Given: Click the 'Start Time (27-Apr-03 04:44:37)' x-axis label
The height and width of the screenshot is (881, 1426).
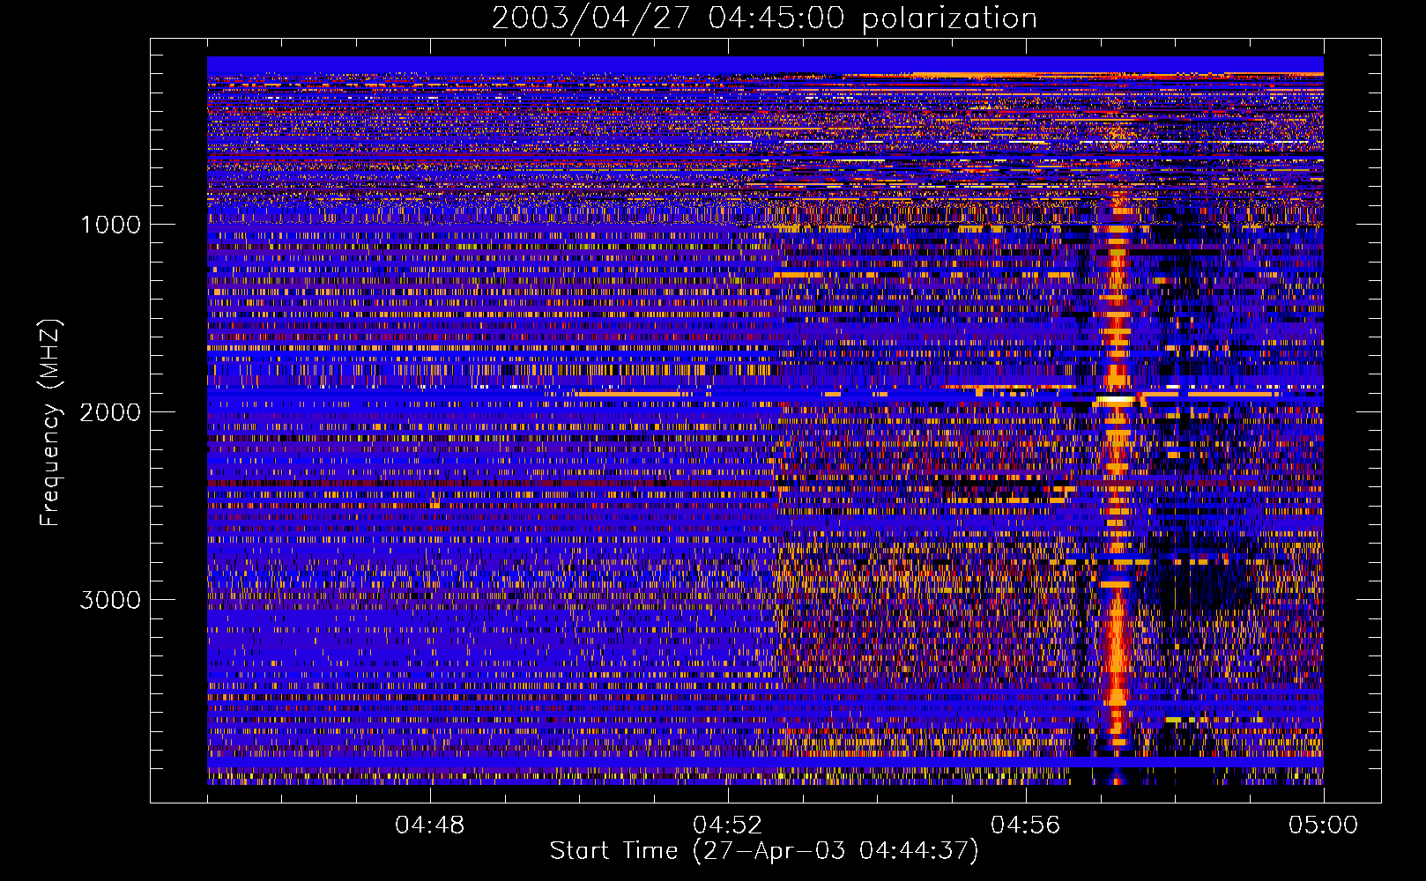Looking at the screenshot, I should [x=764, y=851].
